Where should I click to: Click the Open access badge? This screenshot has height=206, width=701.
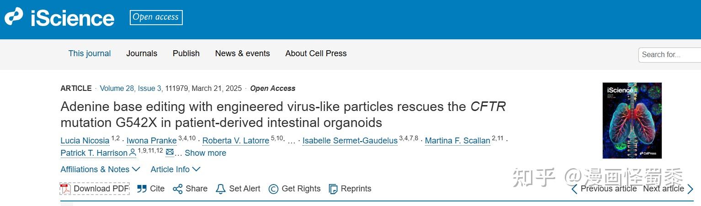click(x=156, y=17)
